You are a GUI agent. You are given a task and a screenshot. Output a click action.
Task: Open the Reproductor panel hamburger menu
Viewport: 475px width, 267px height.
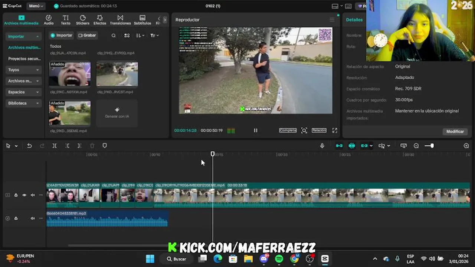[x=332, y=20]
